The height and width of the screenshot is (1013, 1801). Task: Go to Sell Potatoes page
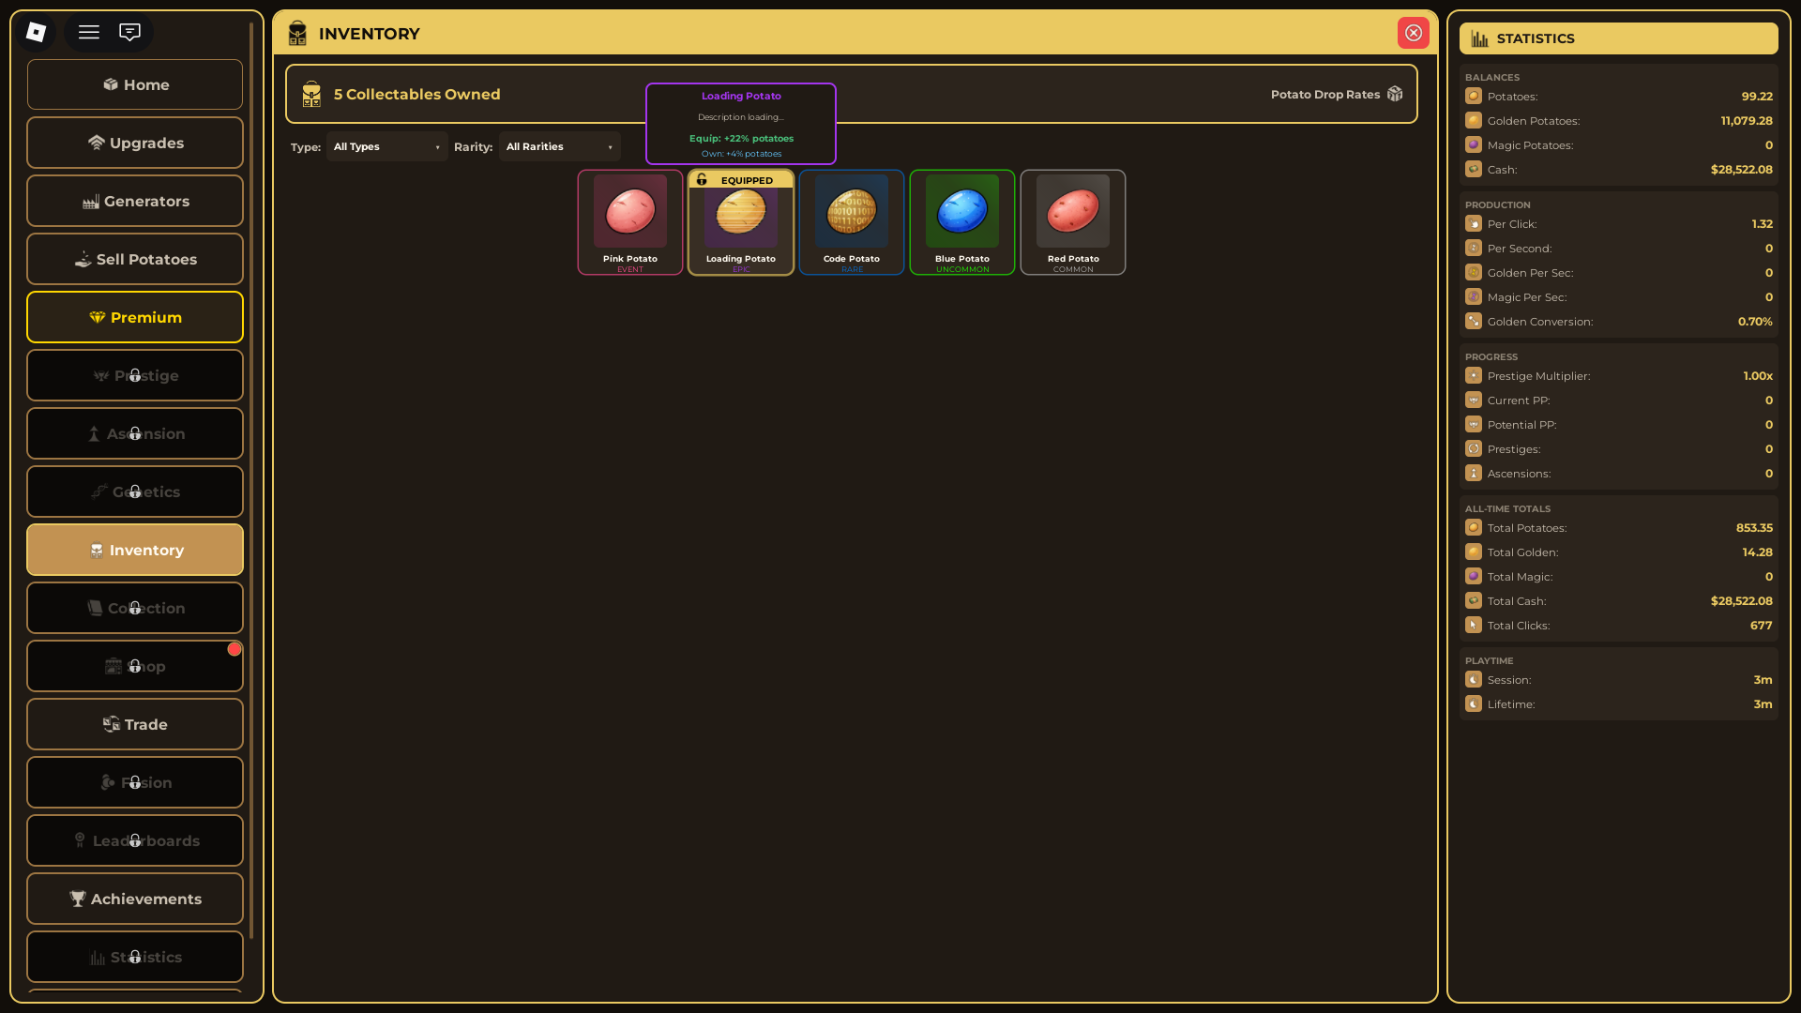pos(135,259)
